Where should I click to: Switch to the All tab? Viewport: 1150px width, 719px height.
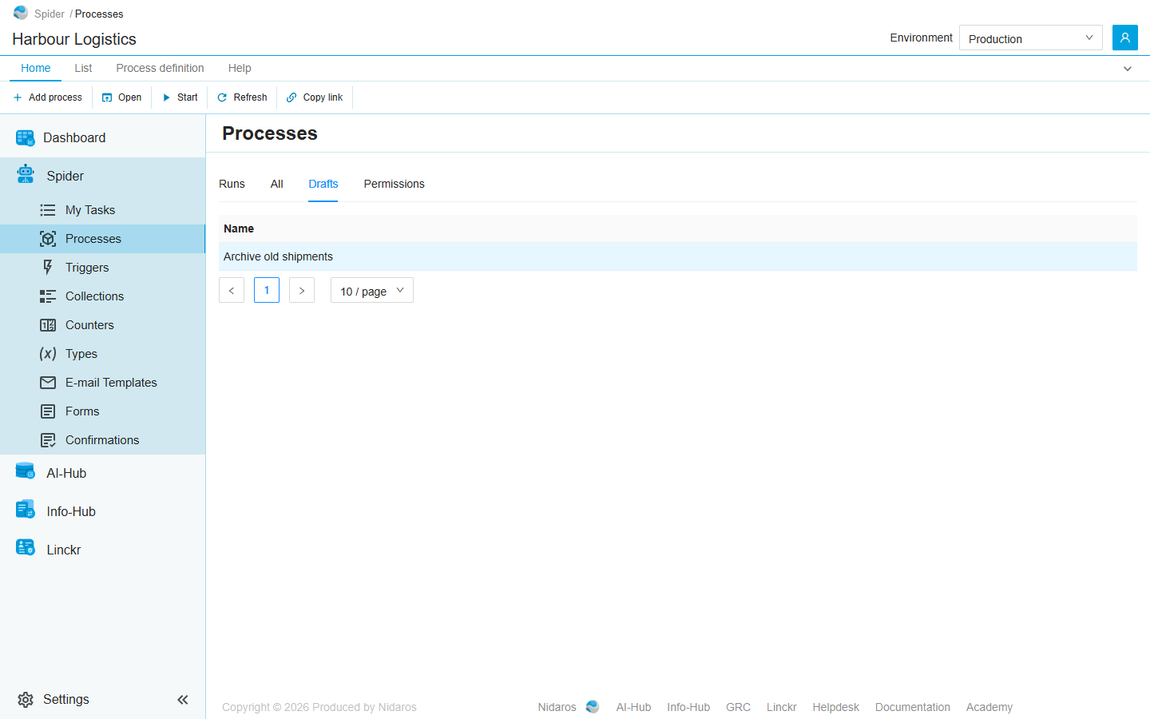click(x=277, y=184)
